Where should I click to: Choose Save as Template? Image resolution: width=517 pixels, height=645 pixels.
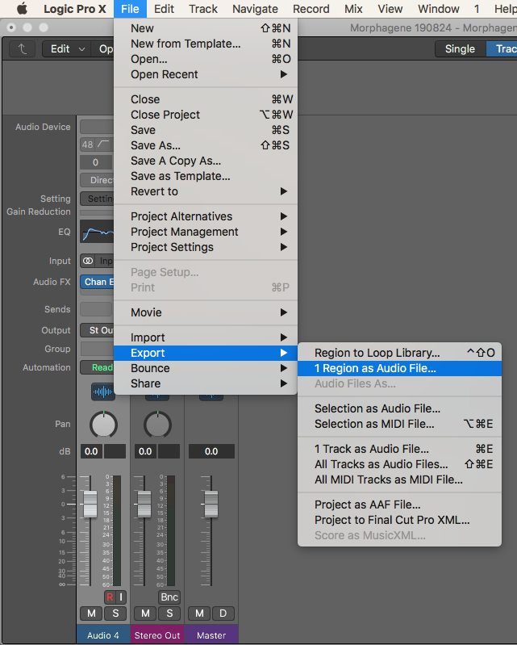coord(206,177)
